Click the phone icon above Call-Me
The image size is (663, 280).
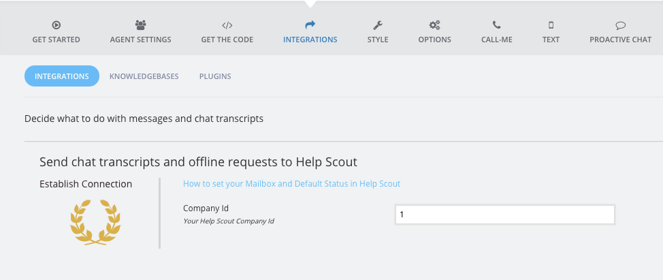(x=496, y=25)
